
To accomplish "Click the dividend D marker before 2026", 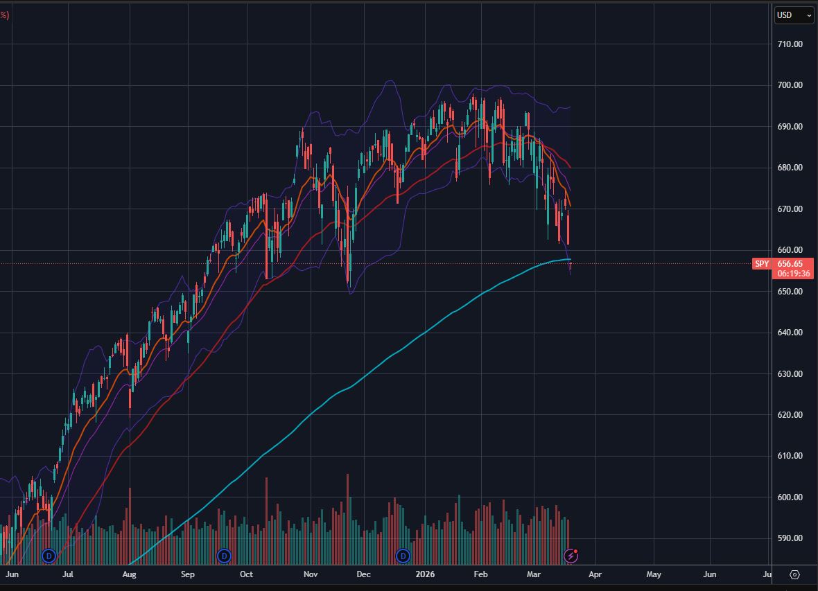I will (x=403, y=556).
